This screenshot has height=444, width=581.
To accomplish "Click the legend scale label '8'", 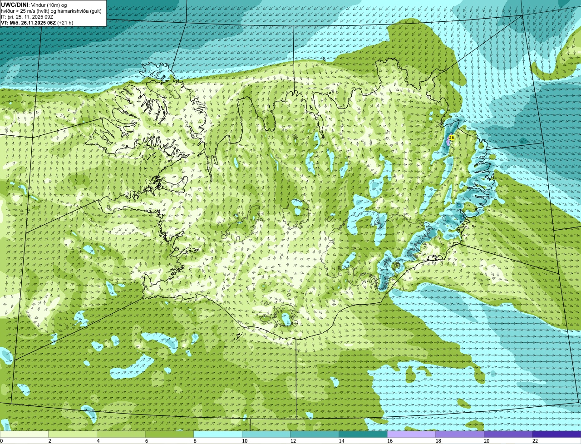I will point(195,441).
